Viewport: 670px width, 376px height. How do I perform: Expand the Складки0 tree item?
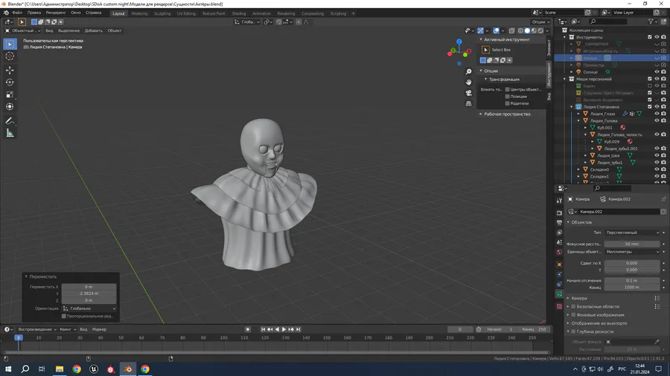578,169
